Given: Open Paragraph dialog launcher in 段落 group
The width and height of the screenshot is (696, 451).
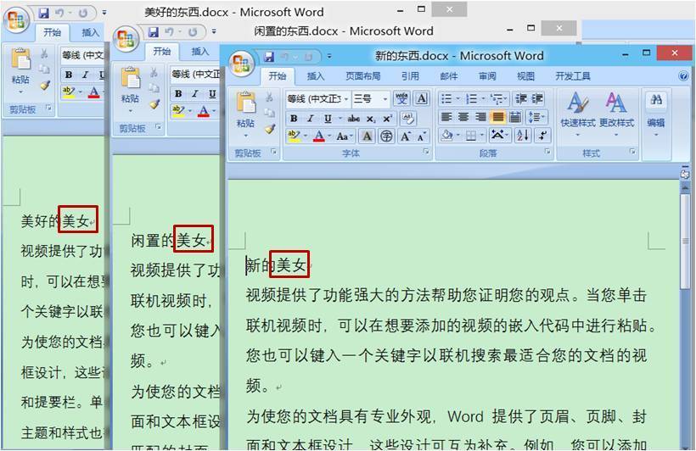Looking at the screenshot, I should tap(547, 152).
